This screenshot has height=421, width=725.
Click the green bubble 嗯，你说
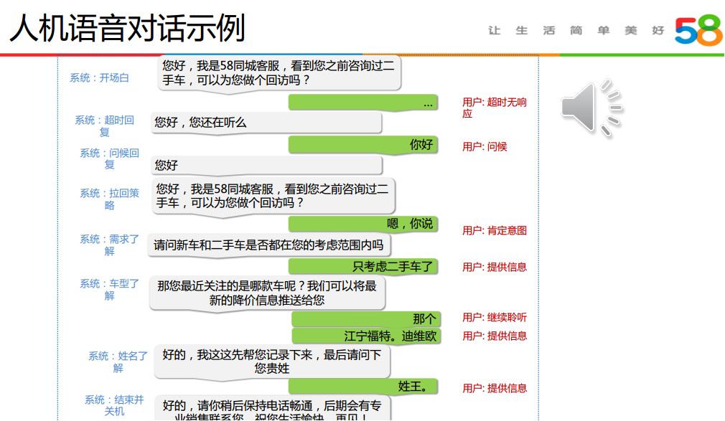pos(363,224)
